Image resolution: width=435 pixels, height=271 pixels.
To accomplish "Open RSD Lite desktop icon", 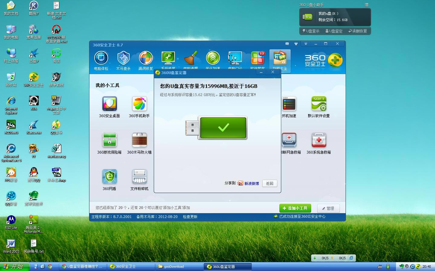I will [x=11, y=222].
